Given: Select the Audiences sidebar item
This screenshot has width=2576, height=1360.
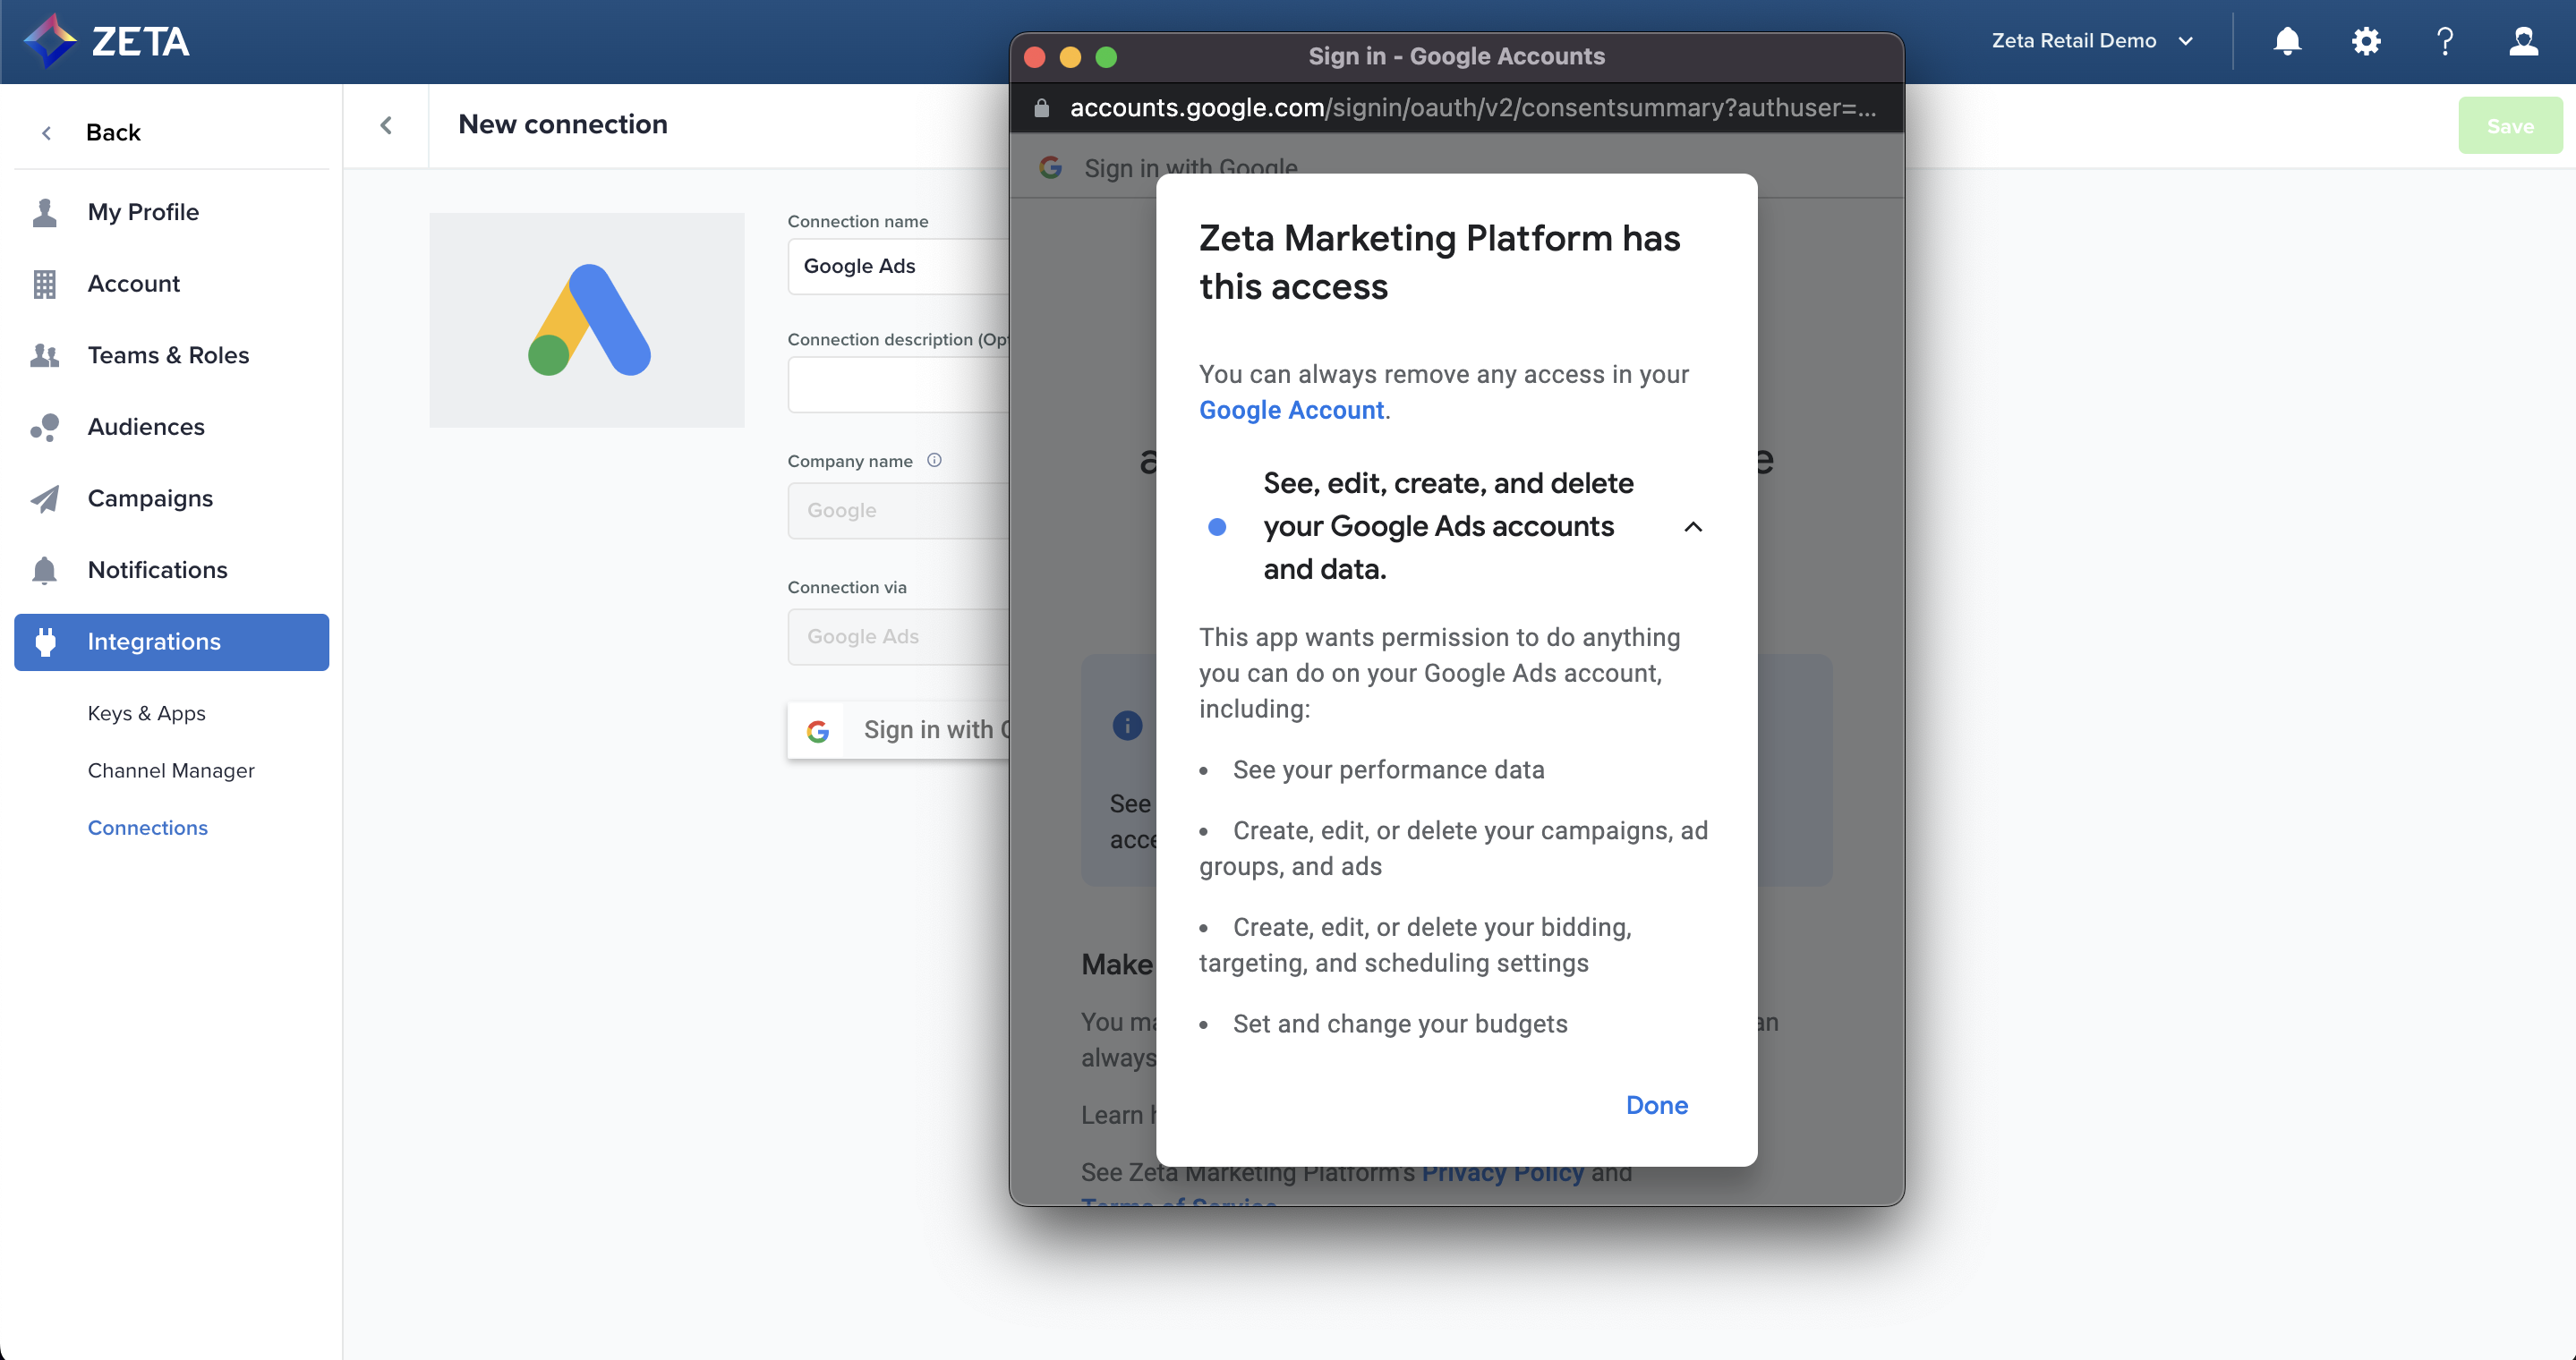Looking at the screenshot, I should click(146, 427).
